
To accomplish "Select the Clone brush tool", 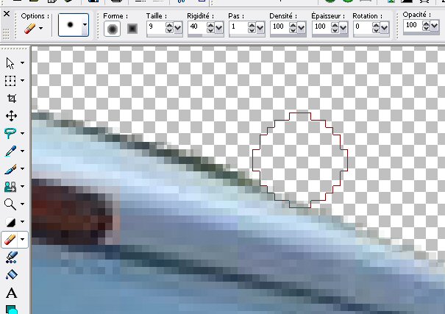I will pos(10,187).
